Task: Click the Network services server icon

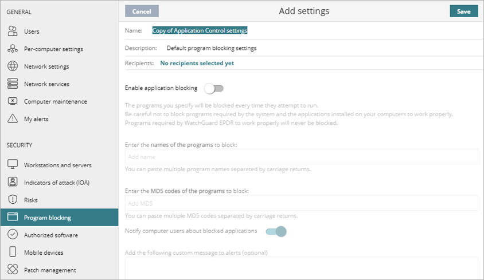Action: [13, 84]
